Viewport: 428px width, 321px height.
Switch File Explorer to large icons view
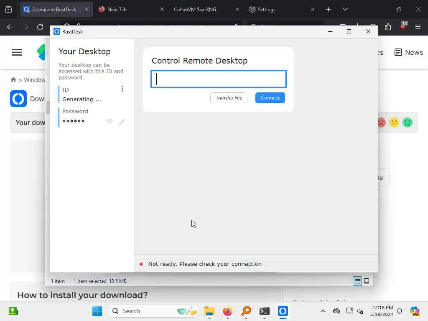pyautogui.click(x=367, y=281)
